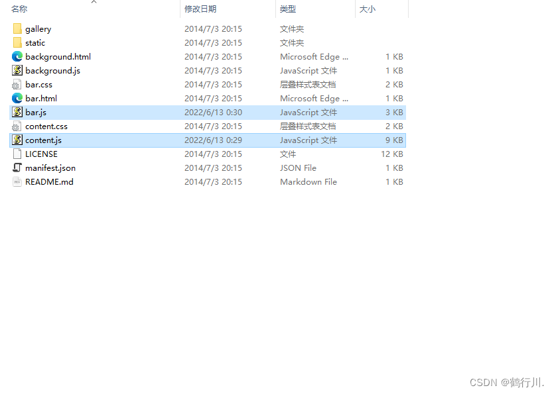Select the JSON file icon beside manifest.json

coord(16,168)
